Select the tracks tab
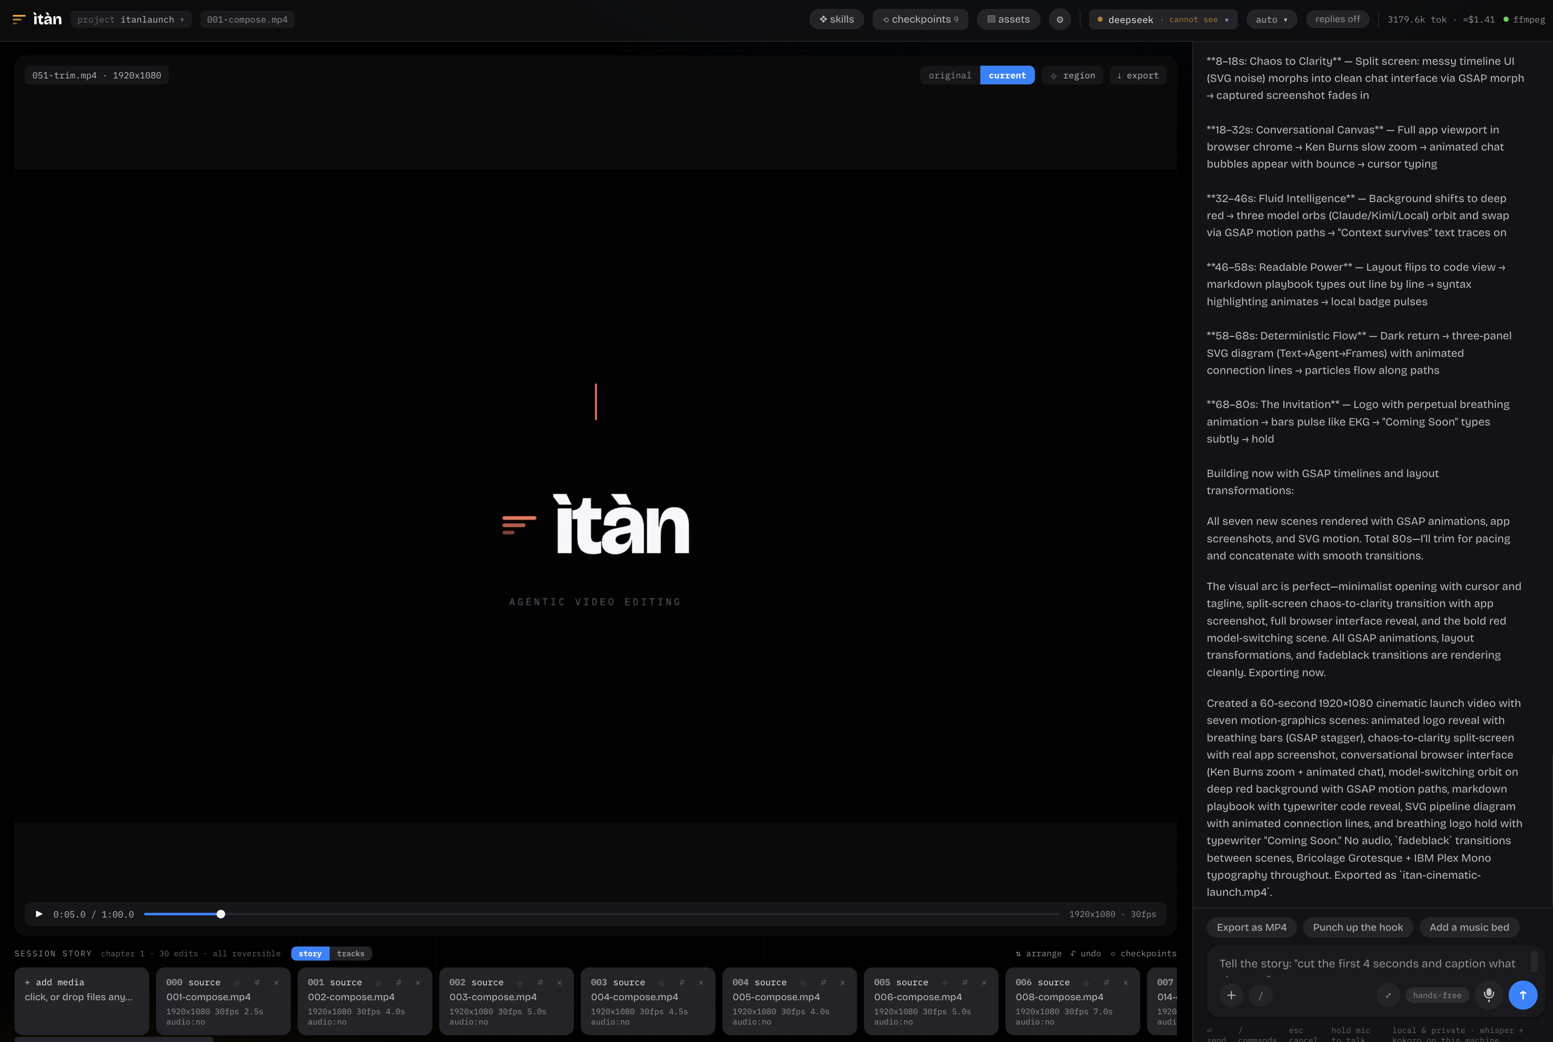 351,954
